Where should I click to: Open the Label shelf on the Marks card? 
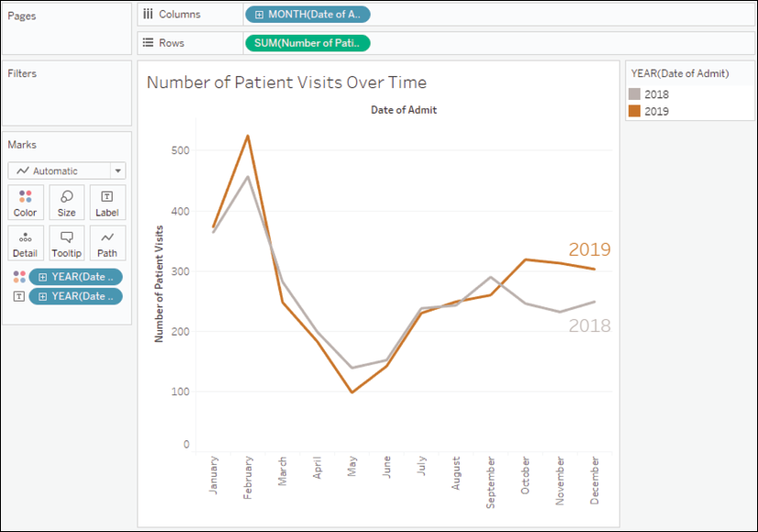point(107,202)
